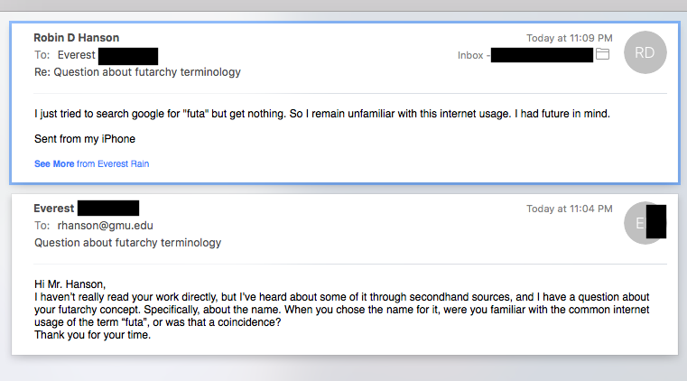This screenshot has width=687, height=381.
Task: Click sender name Robin D Hanson
Action: [77, 38]
